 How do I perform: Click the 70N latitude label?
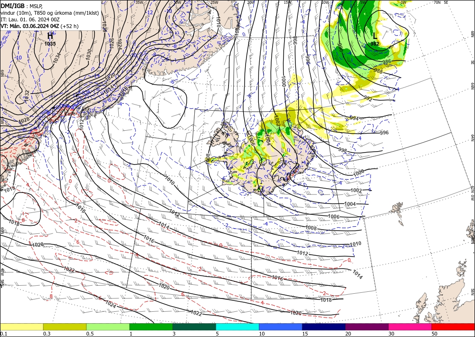(x=437, y=2)
